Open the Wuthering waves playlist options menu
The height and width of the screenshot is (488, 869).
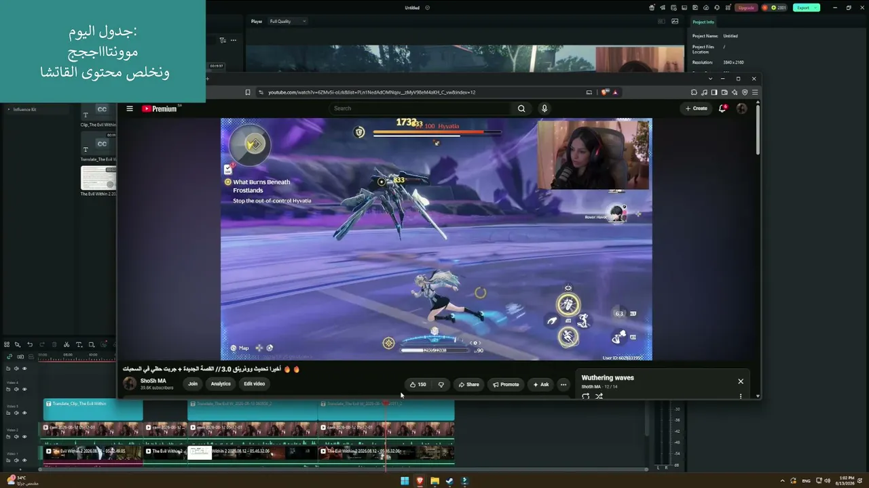pos(741,396)
